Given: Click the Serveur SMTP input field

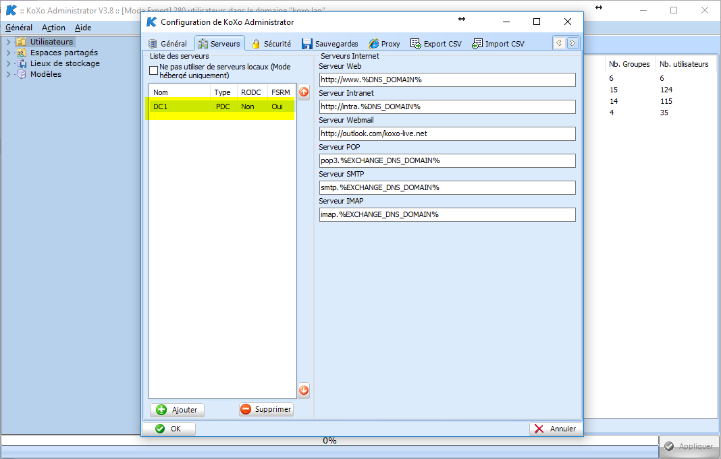Looking at the screenshot, I should pyautogui.click(x=448, y=188).
